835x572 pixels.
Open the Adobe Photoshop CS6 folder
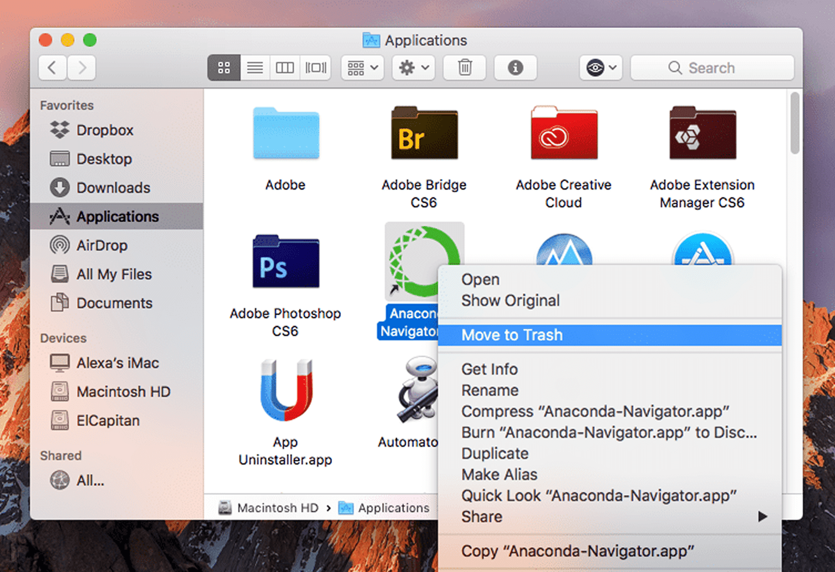[285, 262]
